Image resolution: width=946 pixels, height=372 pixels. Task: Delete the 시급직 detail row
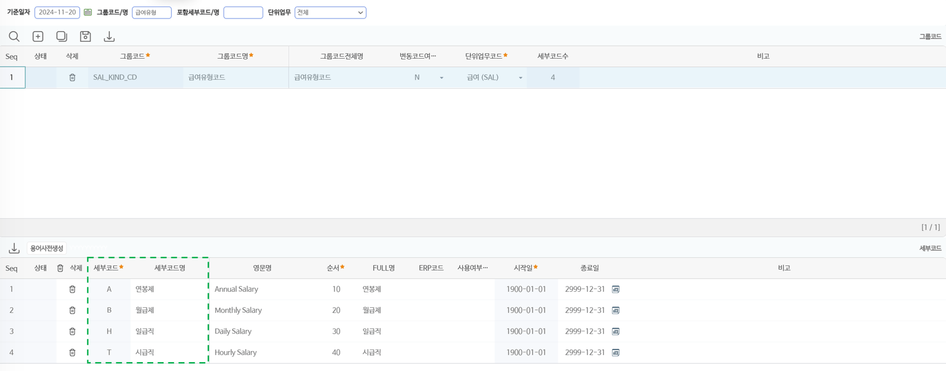tap(72, 353)
